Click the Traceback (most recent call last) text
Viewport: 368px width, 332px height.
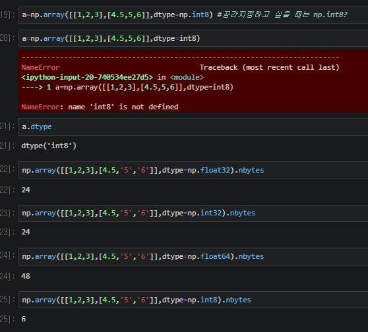pos(270,68)
